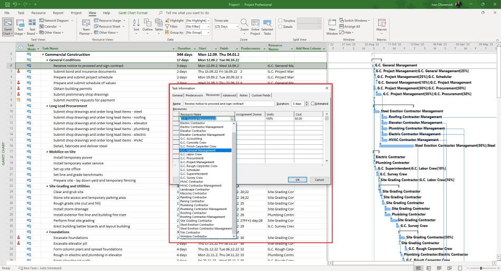Screen dimensions: 501x271
Task: Switch to the Resource ribbon tab
Action: point(38,13)
